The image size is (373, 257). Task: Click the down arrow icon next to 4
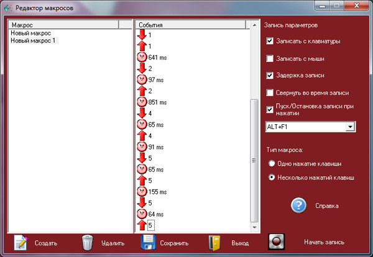point(142,113)
